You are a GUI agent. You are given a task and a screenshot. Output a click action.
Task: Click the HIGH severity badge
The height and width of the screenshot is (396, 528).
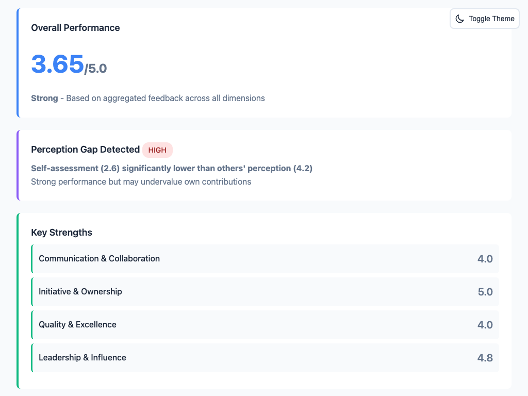157,150
